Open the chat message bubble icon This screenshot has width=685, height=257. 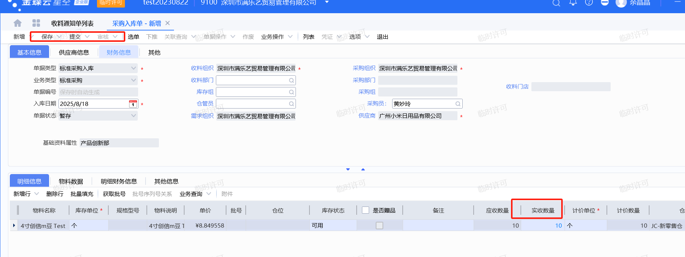[605, 3]
